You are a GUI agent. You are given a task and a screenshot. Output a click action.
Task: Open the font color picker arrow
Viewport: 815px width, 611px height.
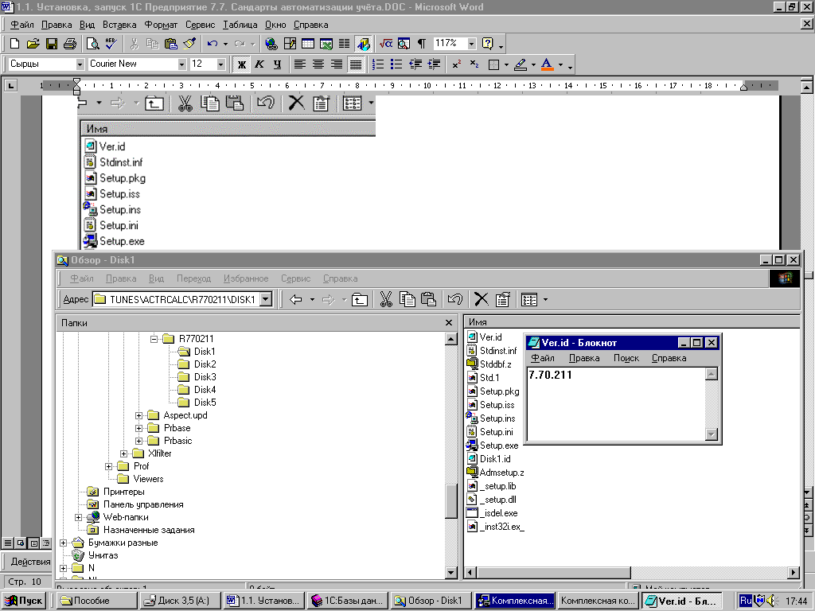coord(561,65)
